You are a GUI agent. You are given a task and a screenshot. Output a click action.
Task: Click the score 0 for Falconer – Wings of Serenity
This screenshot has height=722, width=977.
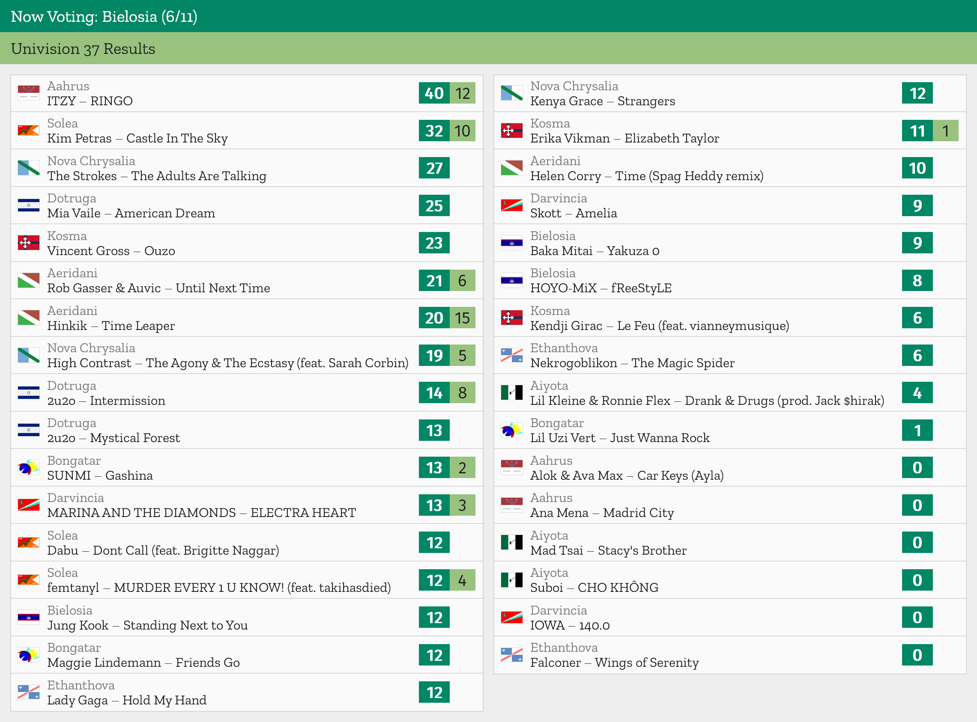pyautogui.click(x=917, y=655)
